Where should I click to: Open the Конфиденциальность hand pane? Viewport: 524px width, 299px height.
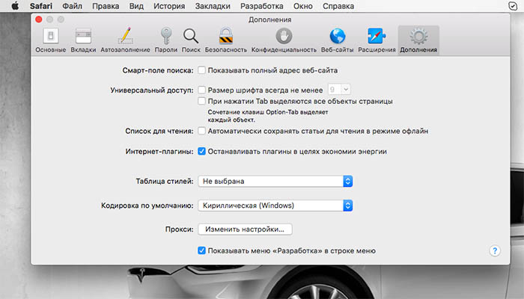coord(284,40)
